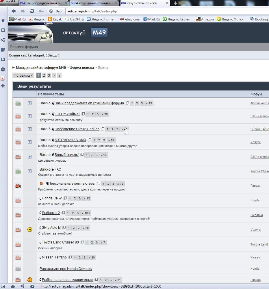
Task: Open Opera Link cloud icon in status bar
Action: coord(13,286)
